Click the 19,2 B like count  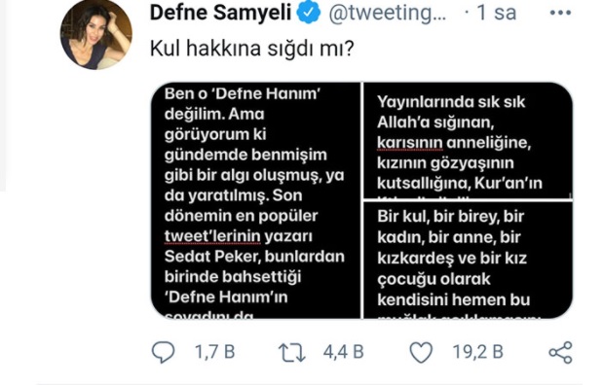[x=477, y=352]
